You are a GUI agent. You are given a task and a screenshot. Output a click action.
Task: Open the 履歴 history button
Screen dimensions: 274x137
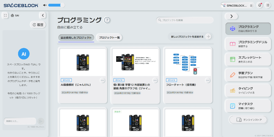(x=38, y=25)
